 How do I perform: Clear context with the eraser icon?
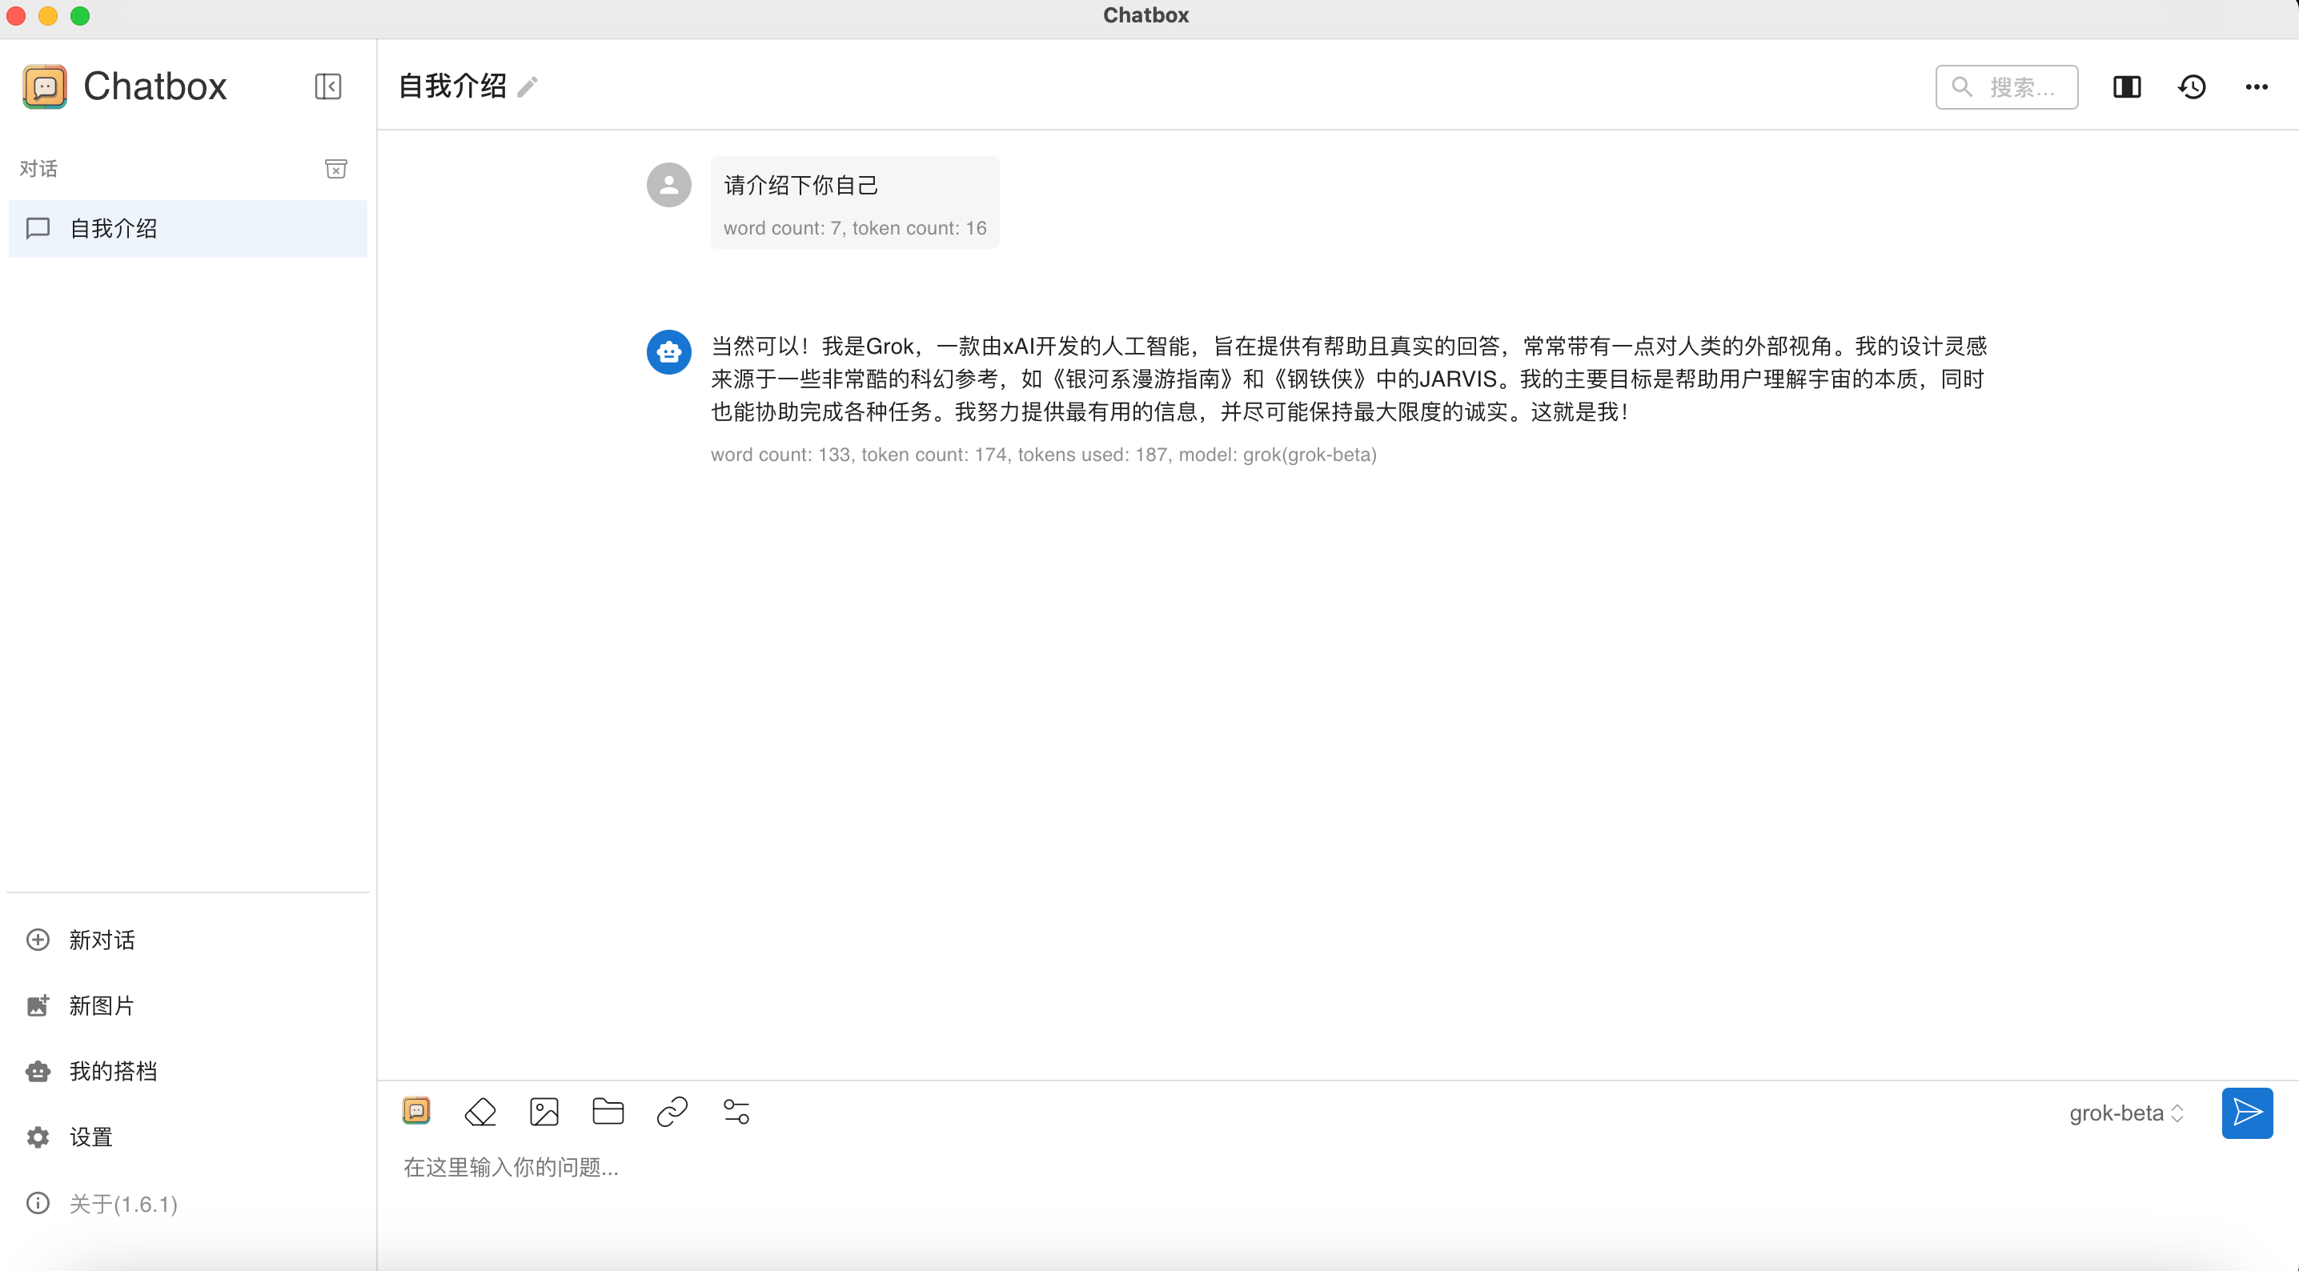pyautogui.click(x=480, y=1111)
